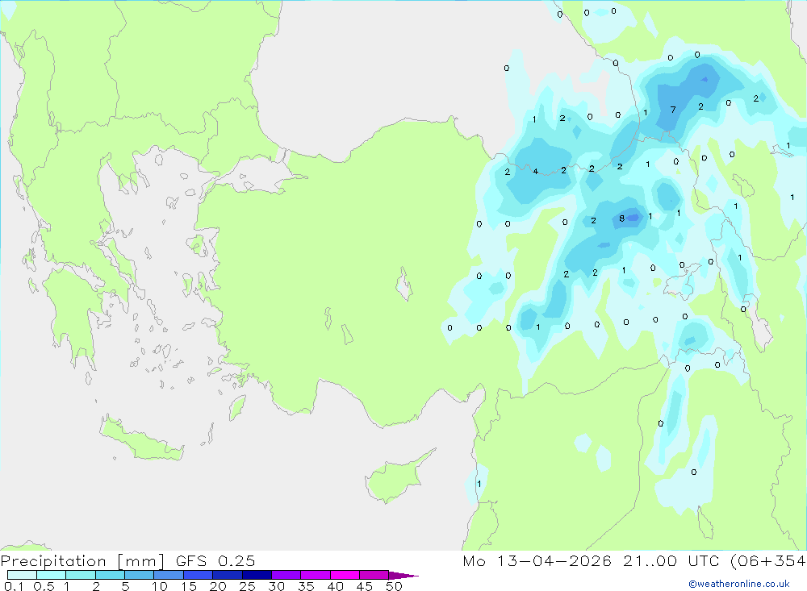Click the legend's purple over-50 arrow tip
Image resolution: width=807 pixels, height=591 pixels.
coord(403,575)
